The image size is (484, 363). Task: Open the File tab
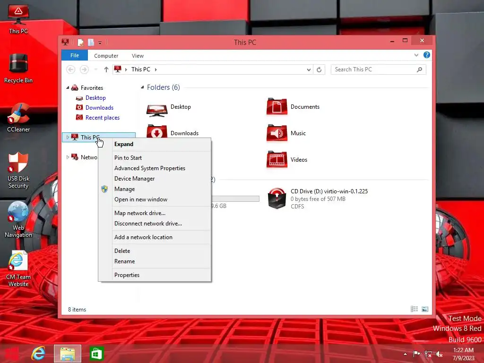point(75,55)
